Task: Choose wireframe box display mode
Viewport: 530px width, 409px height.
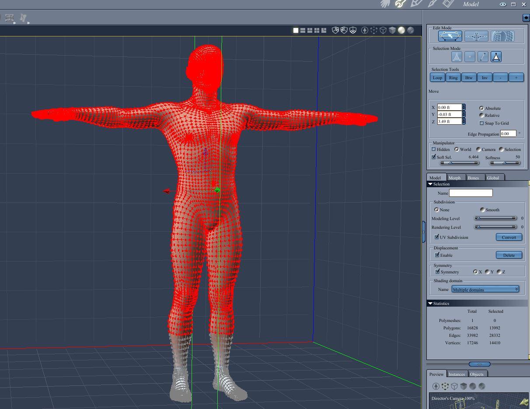Action: tap(383, 30)
